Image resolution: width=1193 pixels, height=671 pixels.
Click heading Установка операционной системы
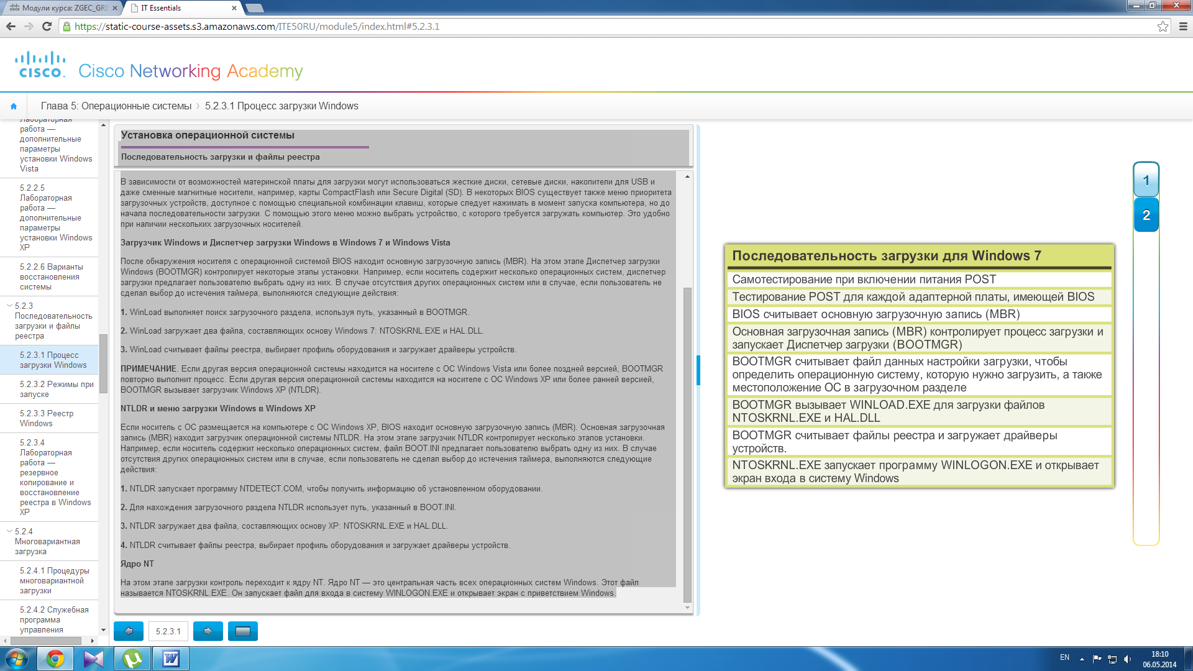coord(208,135)
